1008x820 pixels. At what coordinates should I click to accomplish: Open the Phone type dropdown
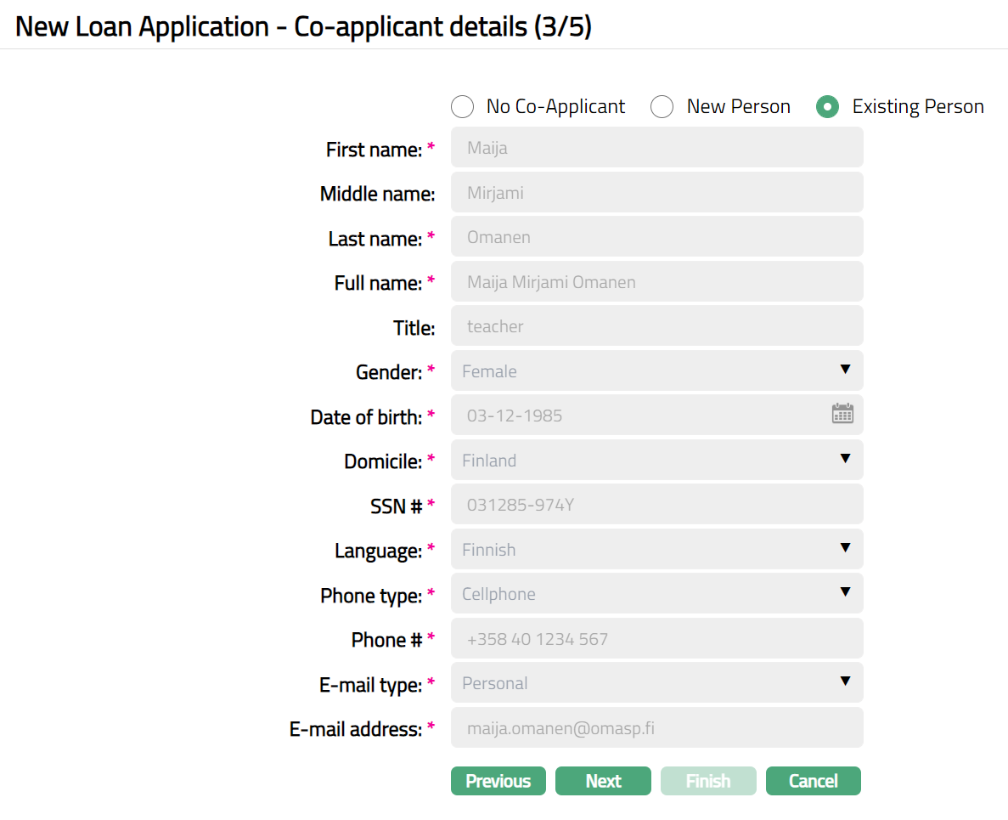pos(656,593)
